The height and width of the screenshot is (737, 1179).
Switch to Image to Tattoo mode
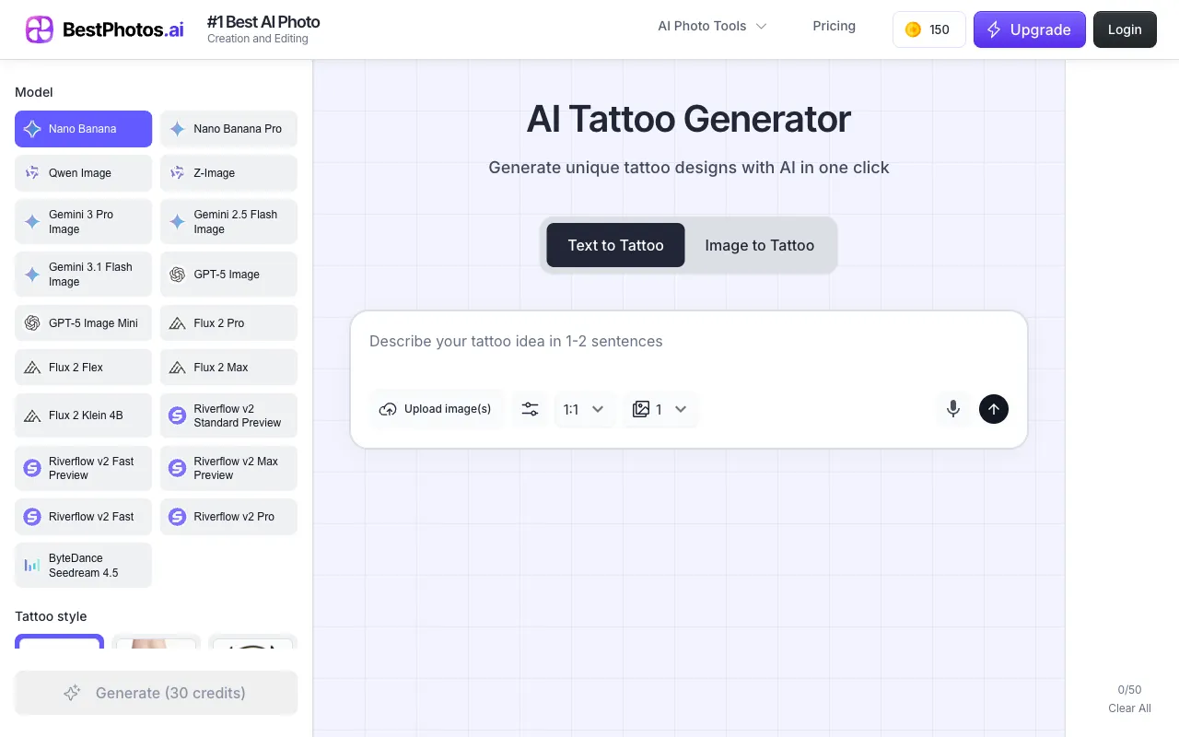(760, 245)
